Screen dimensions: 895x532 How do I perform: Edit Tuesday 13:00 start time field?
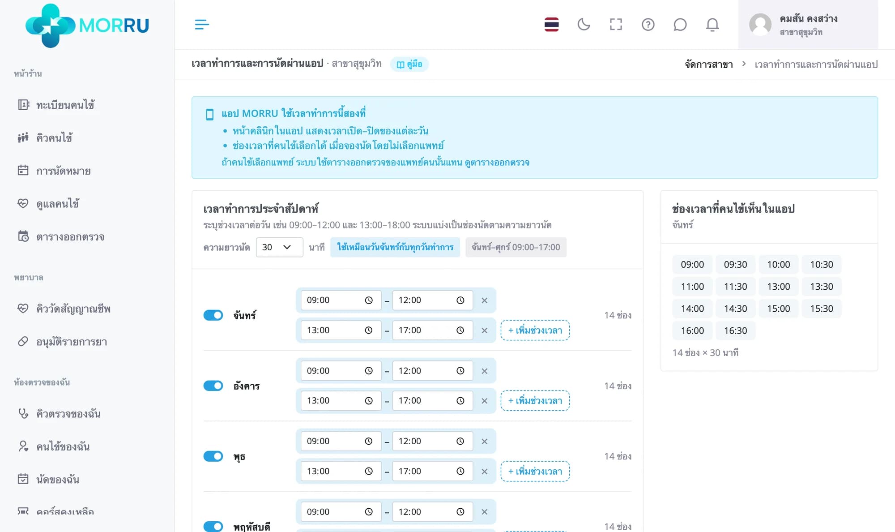[341, 401]
